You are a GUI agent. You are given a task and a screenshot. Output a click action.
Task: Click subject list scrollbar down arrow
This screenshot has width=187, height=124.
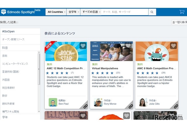coord(39,111)
